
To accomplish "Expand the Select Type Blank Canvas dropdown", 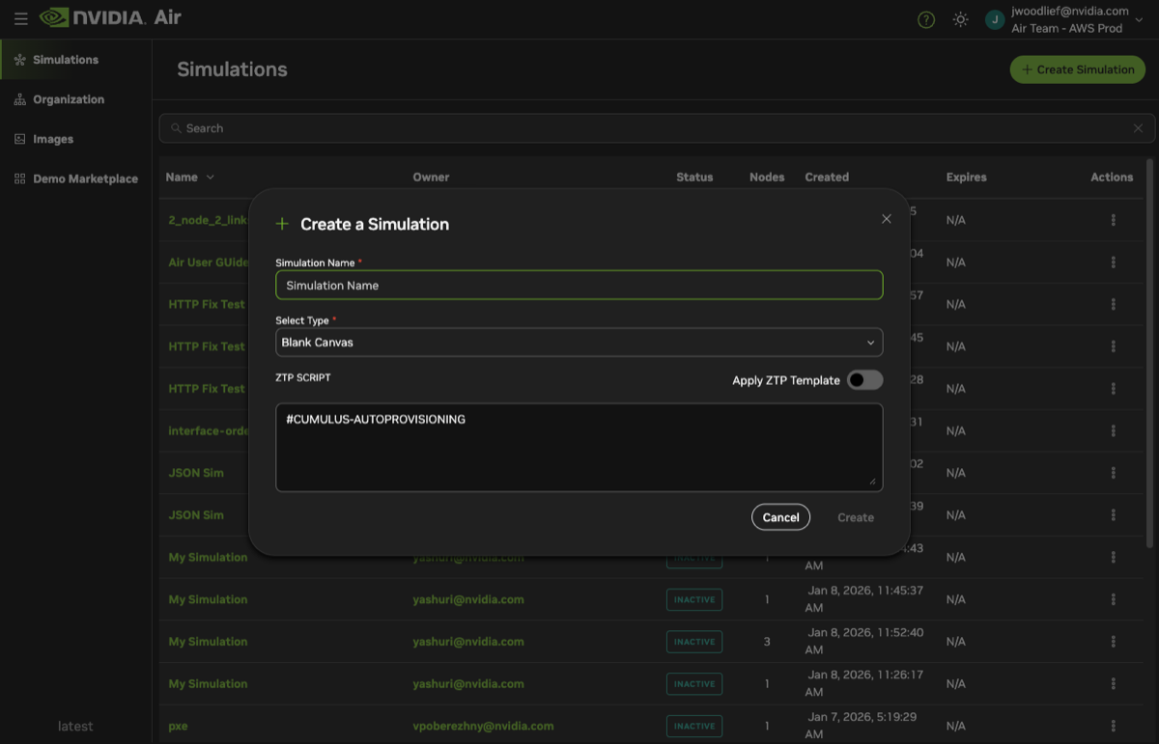I will pyautogui.click(x=579, y=343).
